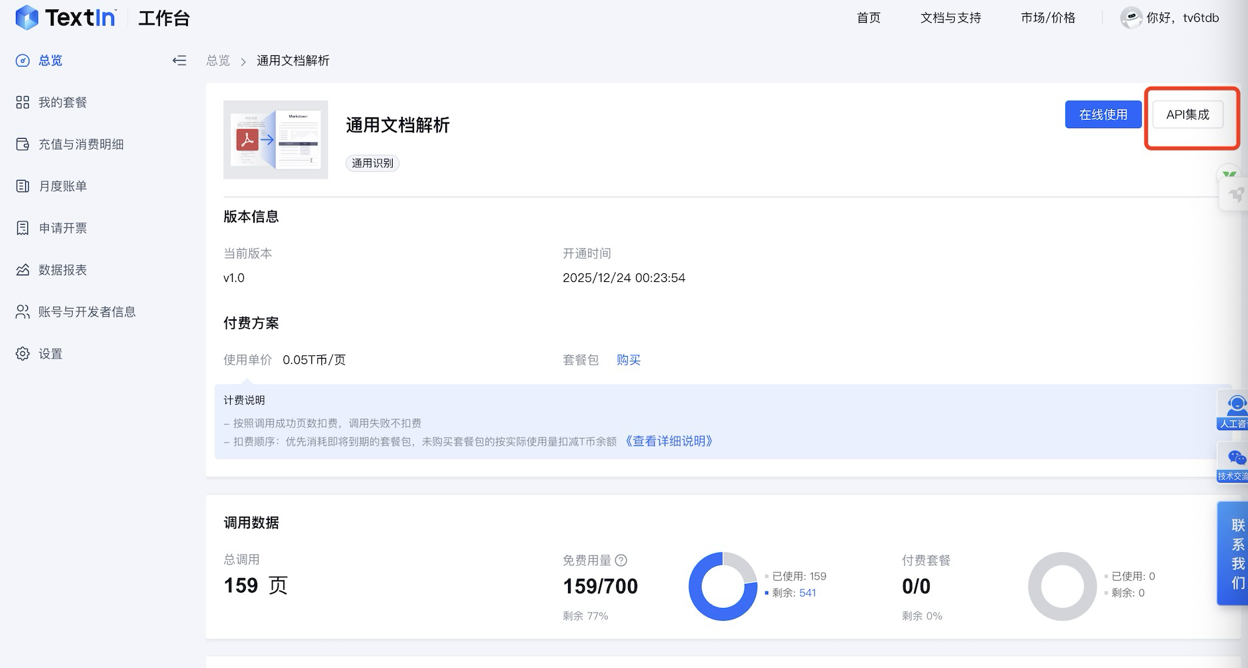Open the user avatar icon
Image resolution: width=1248 pixels, height=668 pixels.
pyautogui.click(x=1131, y=18)
